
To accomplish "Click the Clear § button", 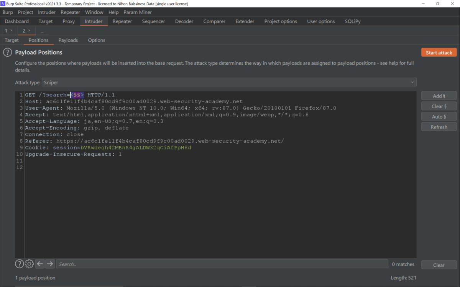I will pos(439,106).
